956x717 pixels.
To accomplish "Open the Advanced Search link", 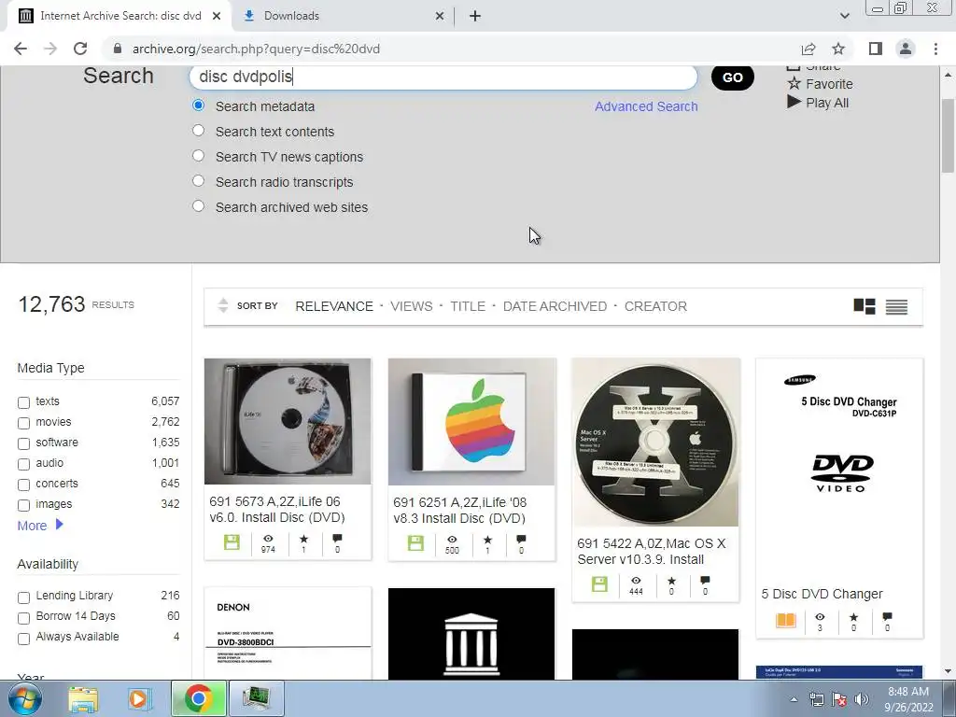I will tap(646, 106).
